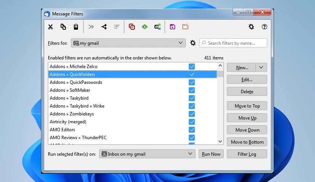
Task: Click the green bug debug icon
Action: 145,27
